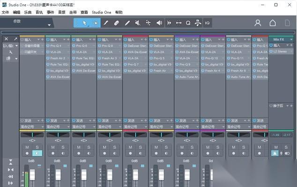Click the toolbar icon just left of IQ
Image resolution: width=297 pixels, height=187 pixels.
(x=198, y=23)
